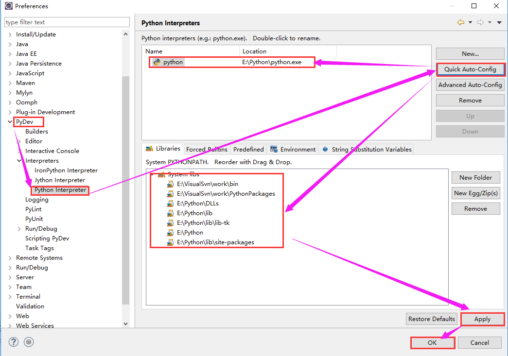Collapse the PyDev tree node

click(x=10, y=122)
